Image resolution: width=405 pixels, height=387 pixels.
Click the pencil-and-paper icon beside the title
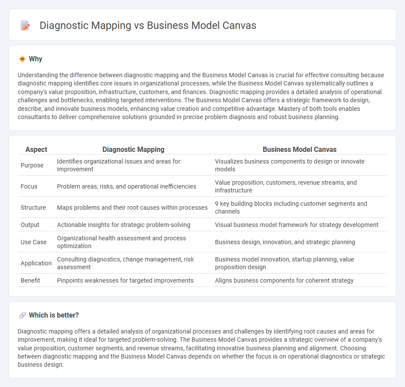click(25, 25)
